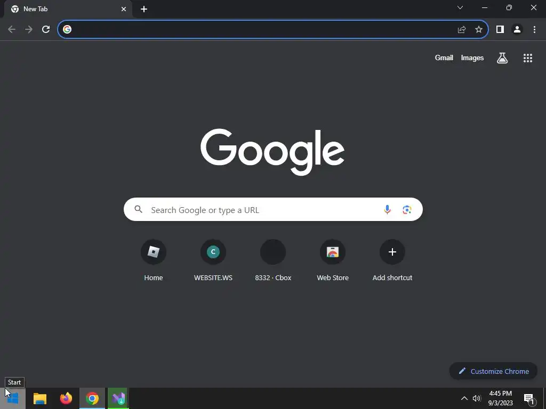Launch Firefox from taskbar
The image size is (546, 409).
coord(66,398)
